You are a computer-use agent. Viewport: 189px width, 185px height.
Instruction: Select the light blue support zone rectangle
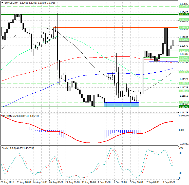pos(122,105)
